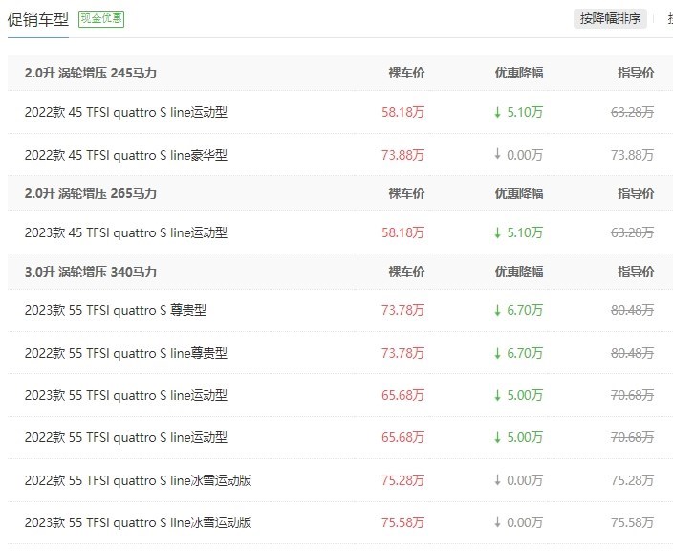Click 73.88万 bare price of 2022款 豪华型
This screenshot has height=553, width=673.
(402, 155)
